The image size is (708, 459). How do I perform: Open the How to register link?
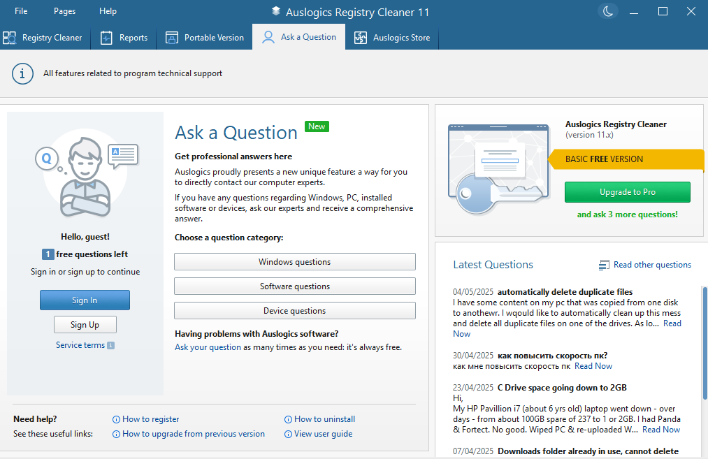pyautogui.click(x=150, y=419)
